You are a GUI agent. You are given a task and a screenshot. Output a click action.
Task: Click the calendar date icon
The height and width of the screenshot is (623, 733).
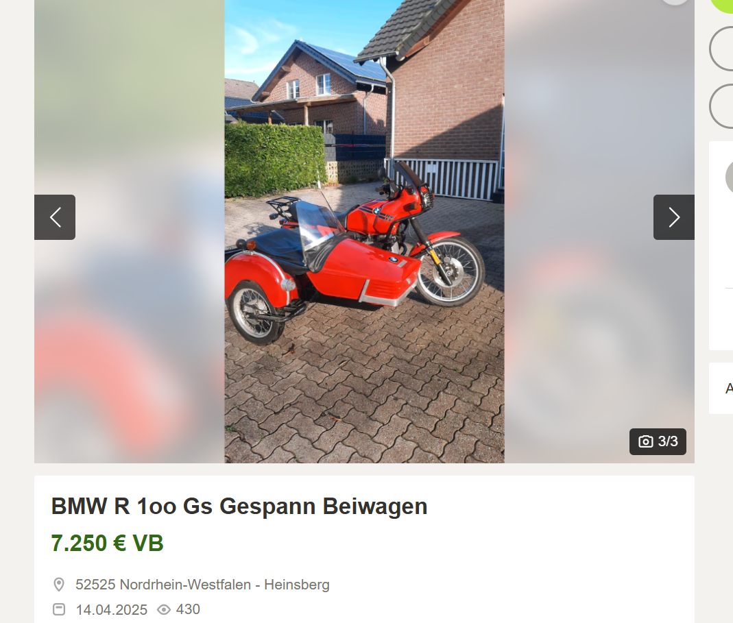pos(59,609)
